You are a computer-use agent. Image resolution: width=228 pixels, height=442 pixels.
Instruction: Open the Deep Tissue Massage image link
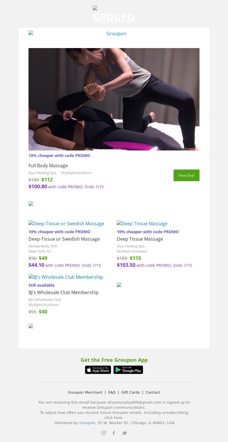coord(142,224)
